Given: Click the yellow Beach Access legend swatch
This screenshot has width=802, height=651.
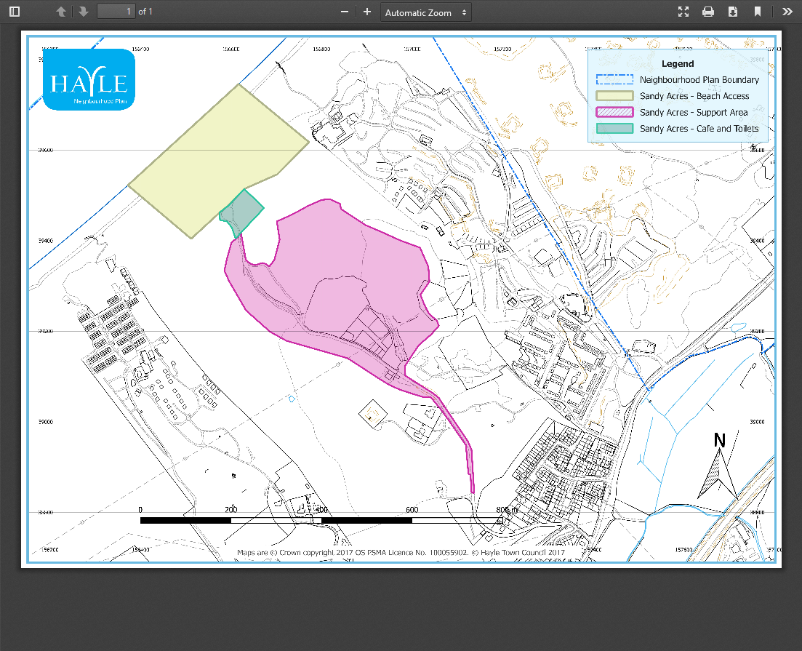Looking at the screenshot, I should [614, 96].
